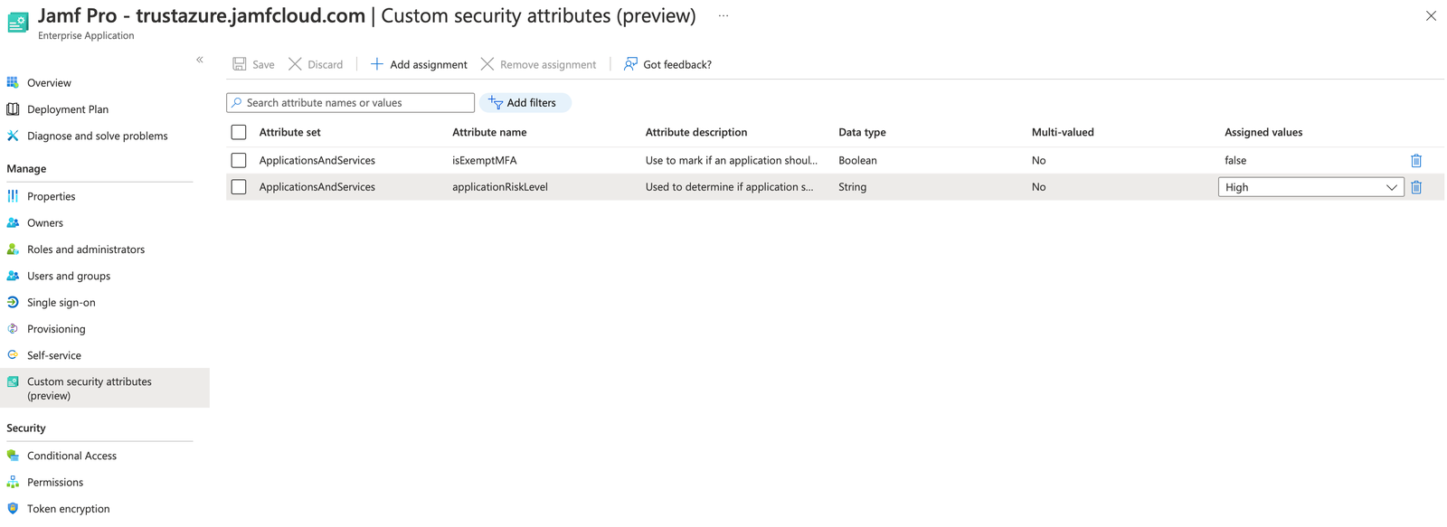This screenshot has height=527, width=1447.
Task: Select Provisioning in the Manage section
Action: (56, 329)
